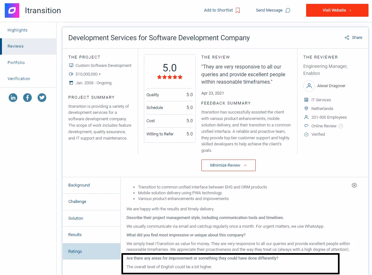This screenshot has height=275, width=372.
Task: Click "Mobile solution delivery using PWA technology" bullet
Action: tap(180, 193)
